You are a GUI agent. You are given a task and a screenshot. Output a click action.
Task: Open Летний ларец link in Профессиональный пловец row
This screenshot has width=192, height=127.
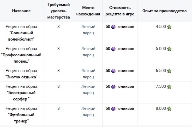point(88,52)
